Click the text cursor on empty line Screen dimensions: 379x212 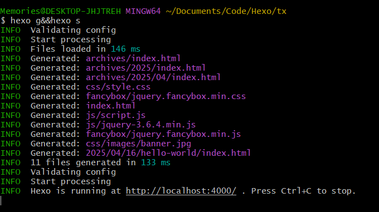pyautogui.click(x=1, y=201)
